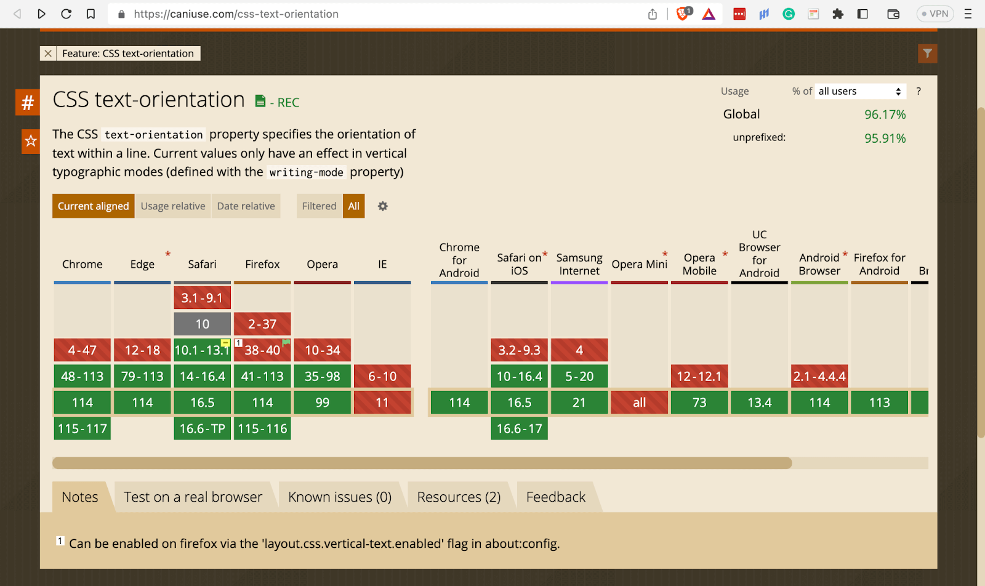Click the Grammarly extension icon

point(789,14)
